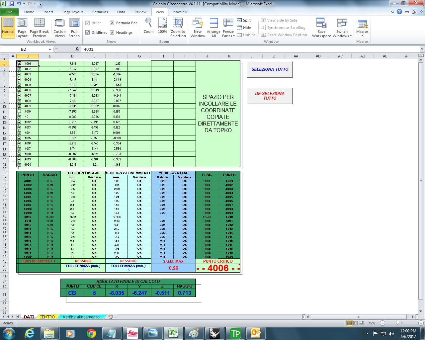Click Zoom to Selection
The height and width of the screenshot is (340, 425).
point(178,27)
